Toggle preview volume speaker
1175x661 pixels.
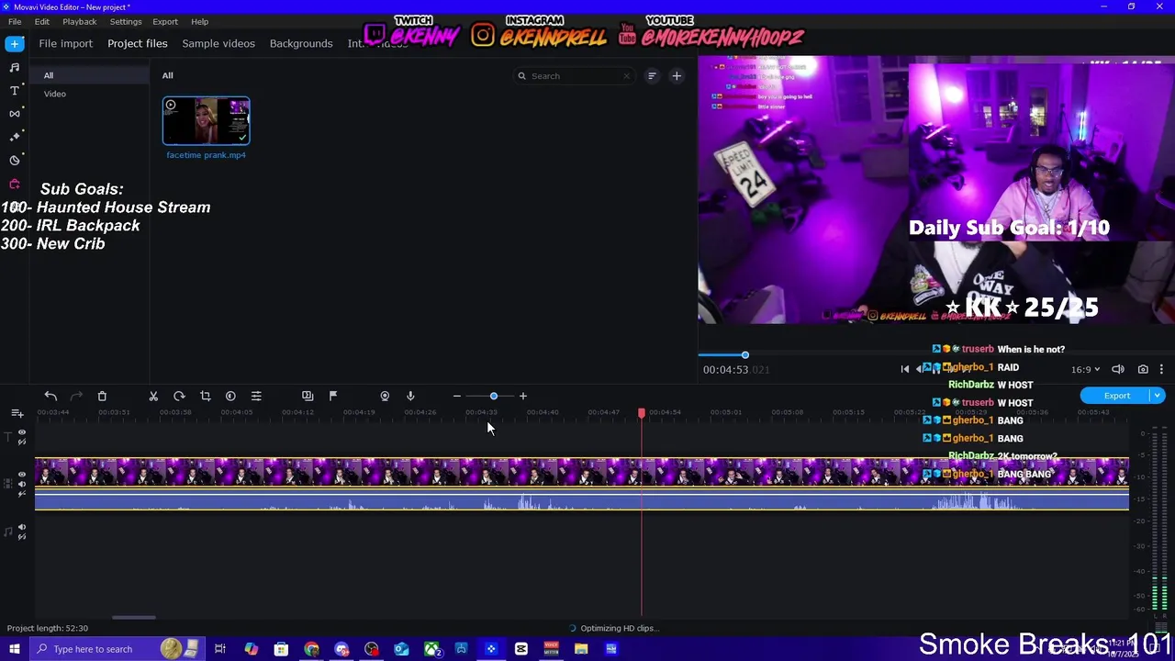[x=1118, y=369]
